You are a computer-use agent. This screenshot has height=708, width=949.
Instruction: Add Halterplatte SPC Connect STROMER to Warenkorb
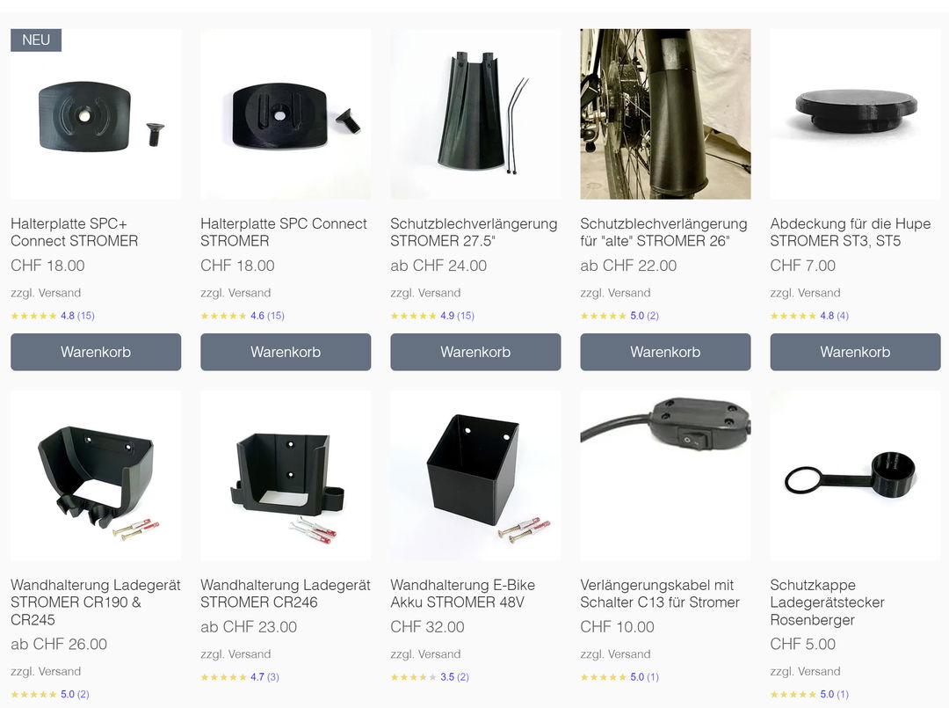tap(286, 352)
